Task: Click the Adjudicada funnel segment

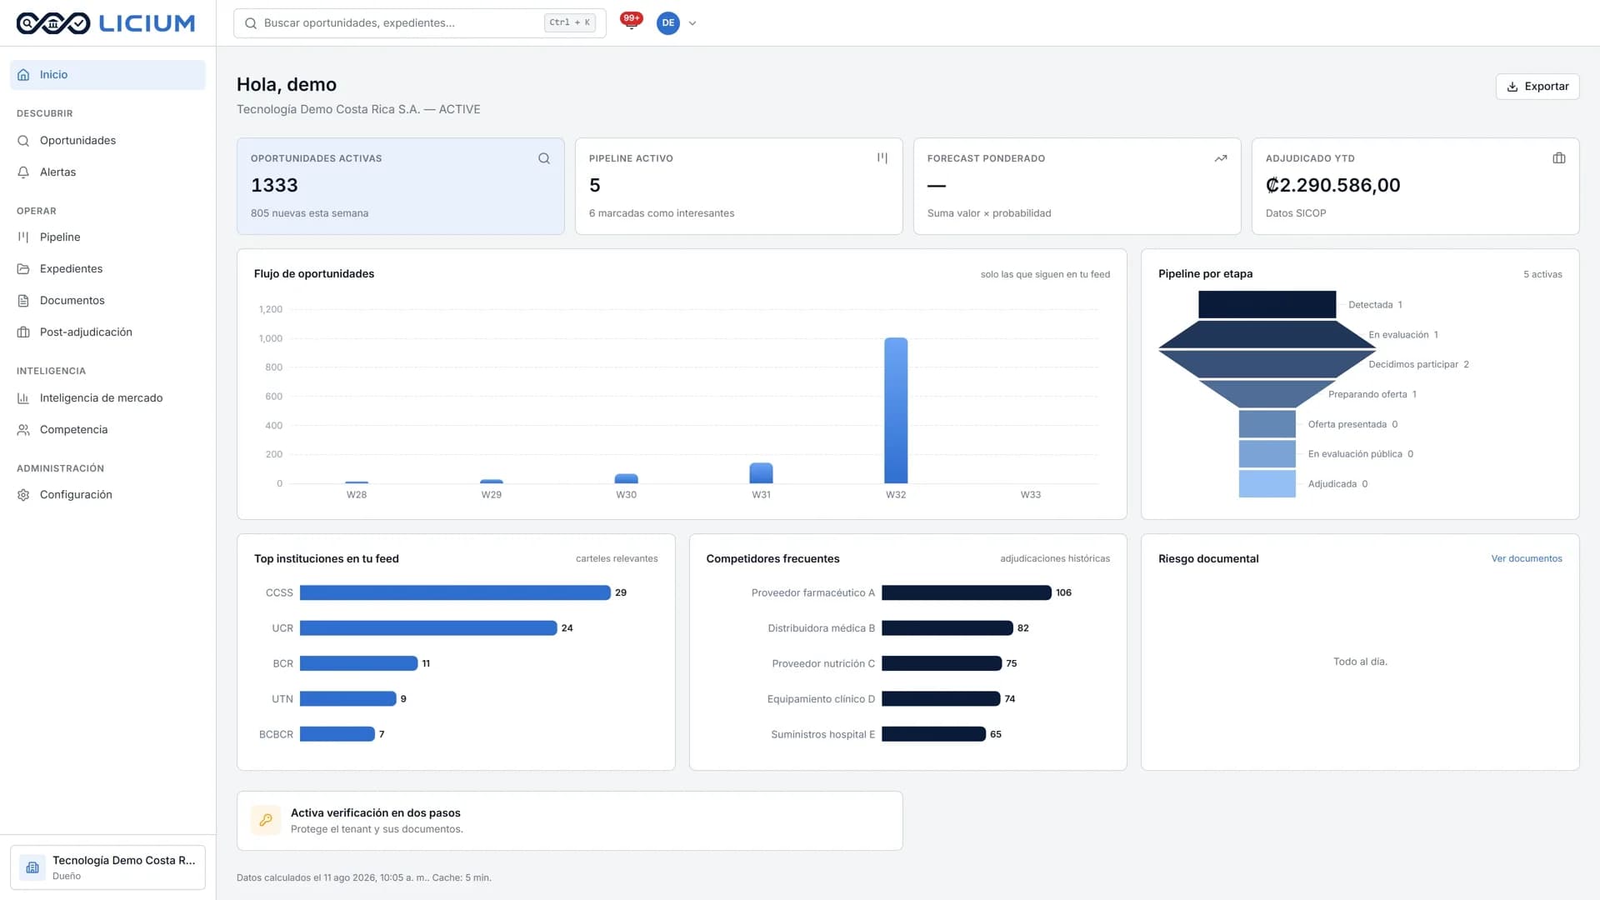Action: click(x=1267, y=484)
